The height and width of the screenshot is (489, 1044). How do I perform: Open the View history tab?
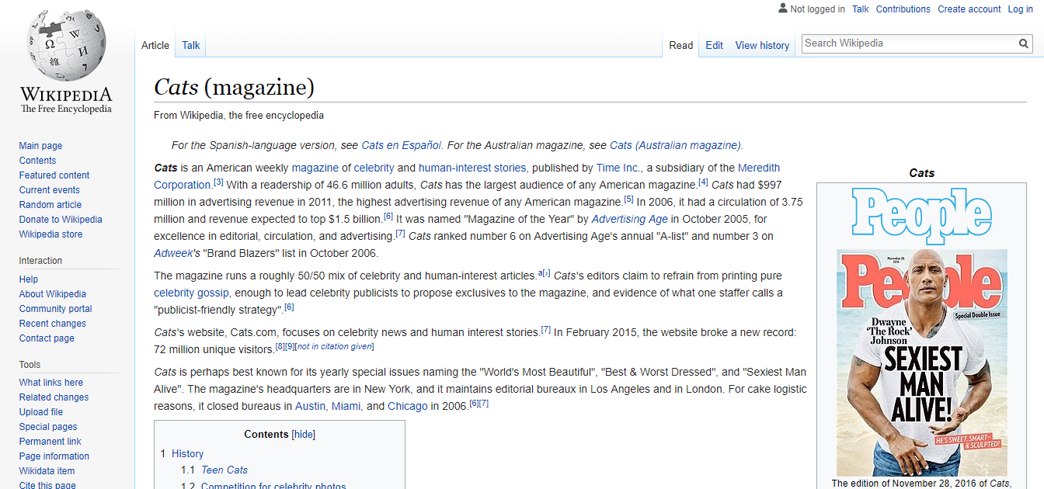pos(762,45)
